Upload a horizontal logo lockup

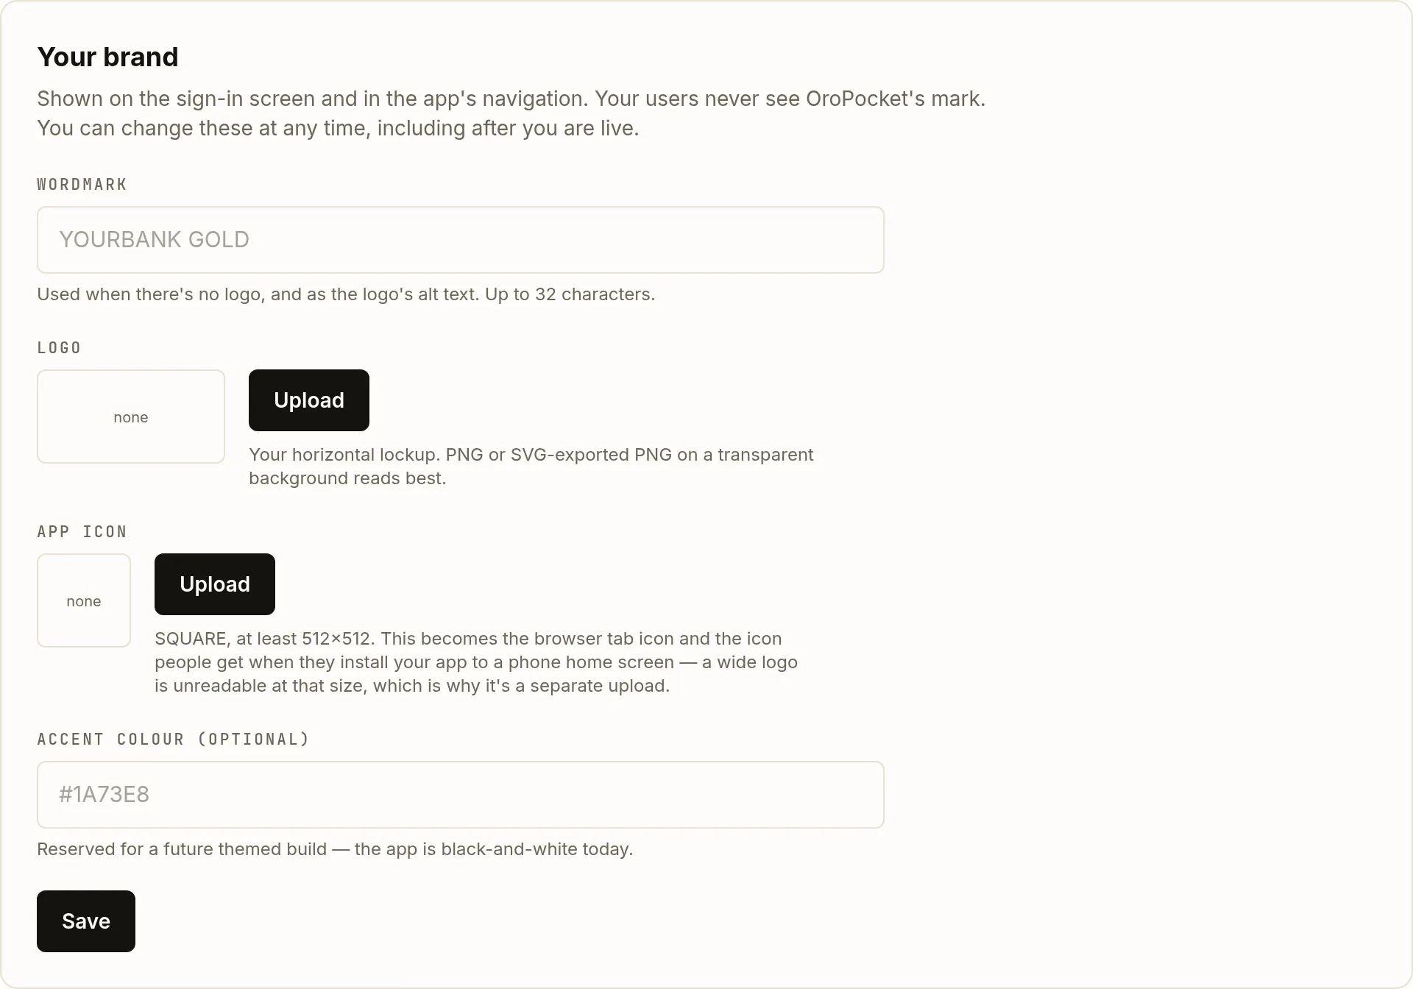(308, 400)
